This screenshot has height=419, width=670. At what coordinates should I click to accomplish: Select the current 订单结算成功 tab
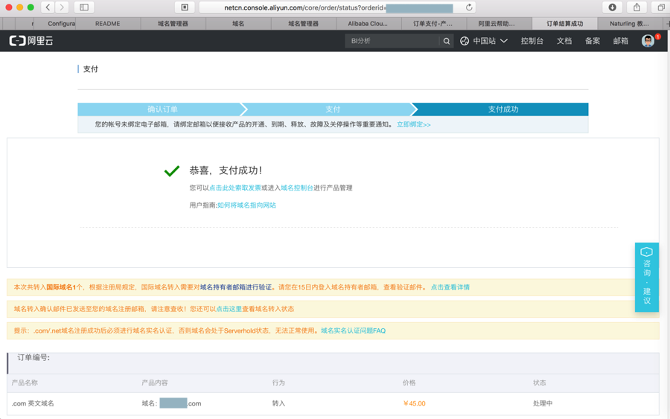tap(564, 24)
